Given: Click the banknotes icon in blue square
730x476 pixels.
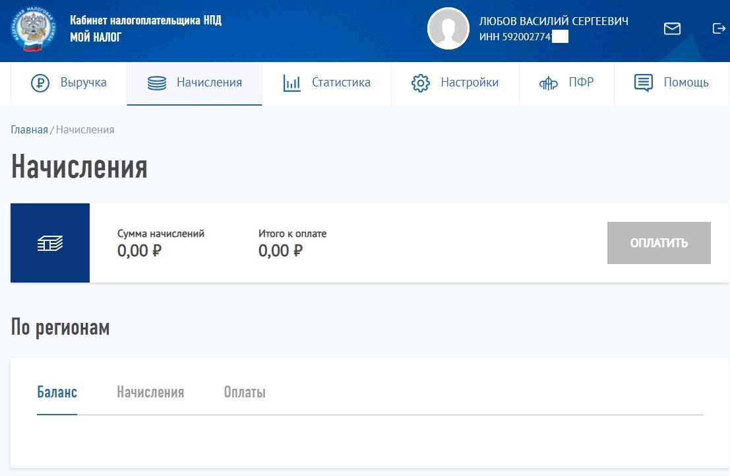Looking at the screenshot, I should coord(50,243).
